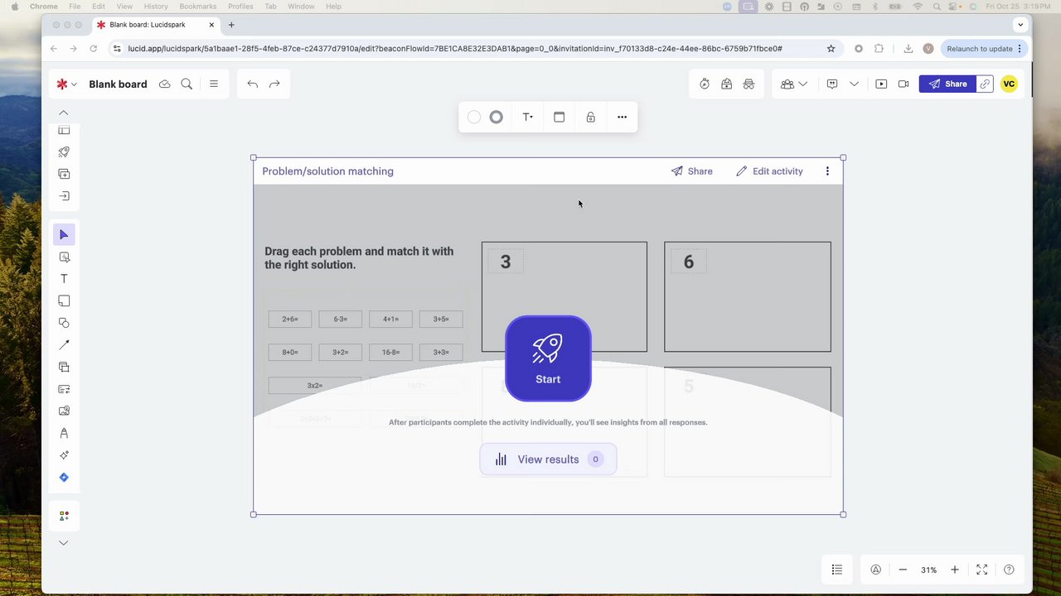The width and height of the screenshot is (1061, 596).
Task: Open Chrome File menu
Action: click(x=75, y=6)
